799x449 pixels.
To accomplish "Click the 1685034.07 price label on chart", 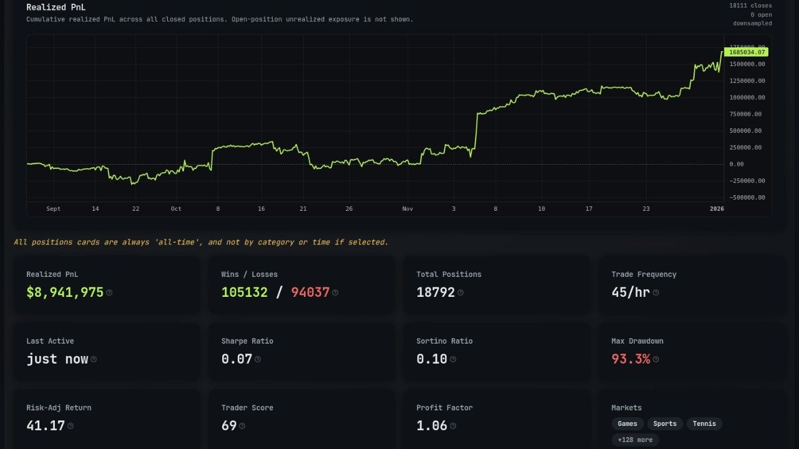I will (746, 52).
